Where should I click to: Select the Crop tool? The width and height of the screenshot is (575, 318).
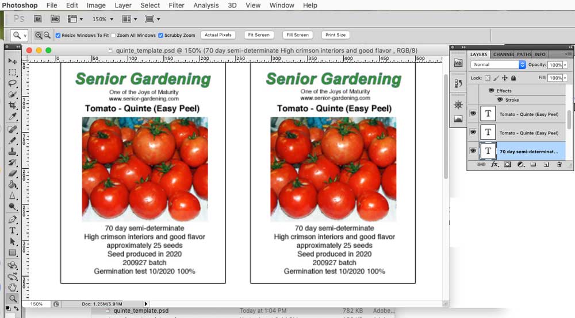pos(13,106)
